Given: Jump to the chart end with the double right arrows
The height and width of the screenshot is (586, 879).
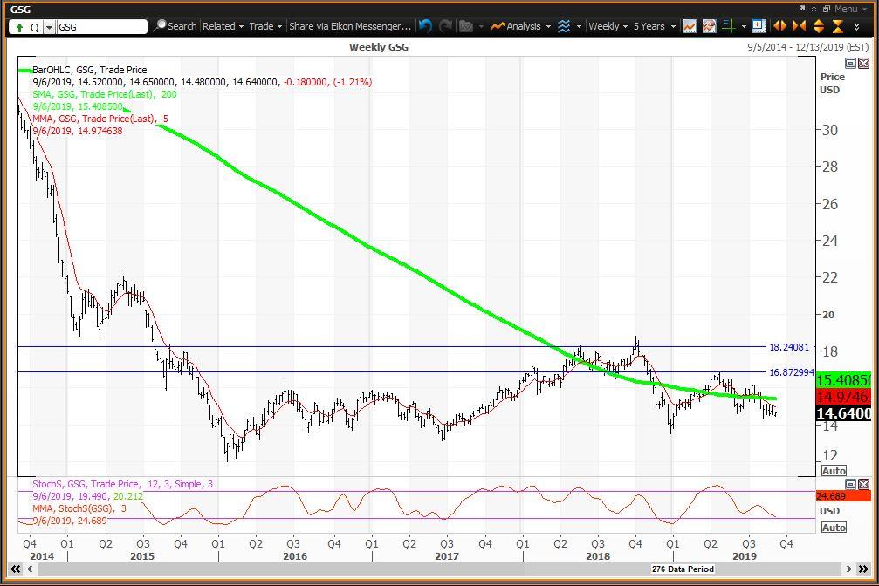Looking at the screenshot, I should [x=864, y=569].
